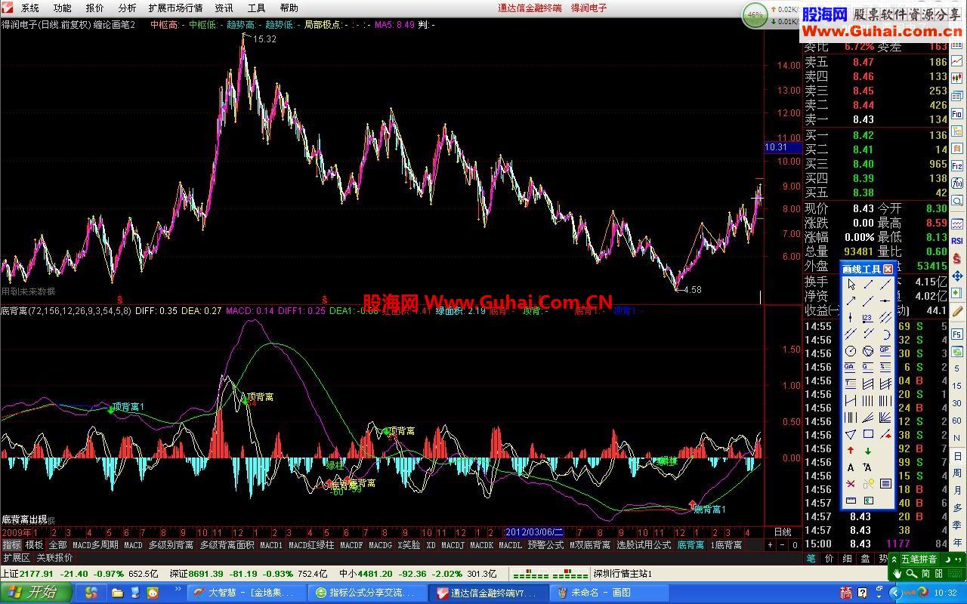This screenshot has height=604, width=967.
Task: Click the 得润电子 stock name in title bar
Action: 589,8
